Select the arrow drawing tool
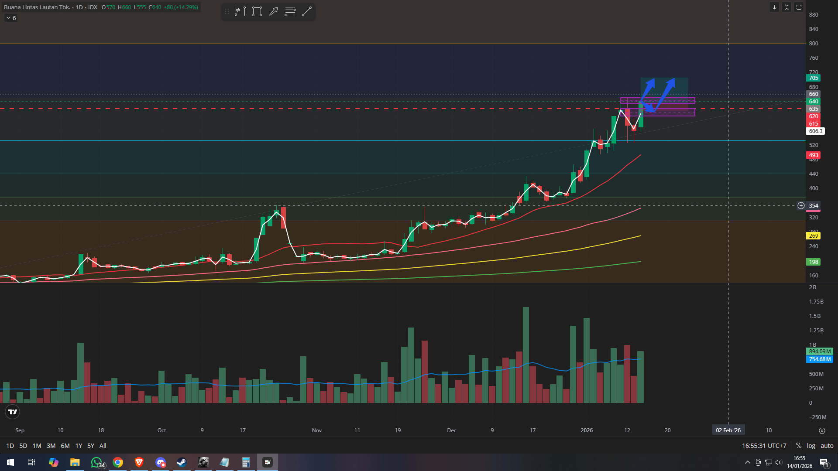 [274, 11]
